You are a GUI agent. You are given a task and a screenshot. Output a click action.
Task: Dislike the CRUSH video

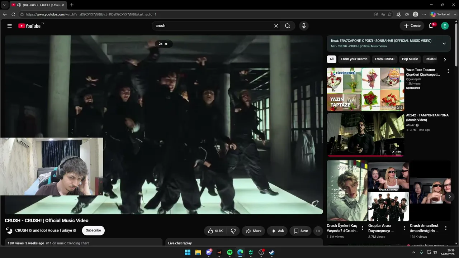coord(233,231)
